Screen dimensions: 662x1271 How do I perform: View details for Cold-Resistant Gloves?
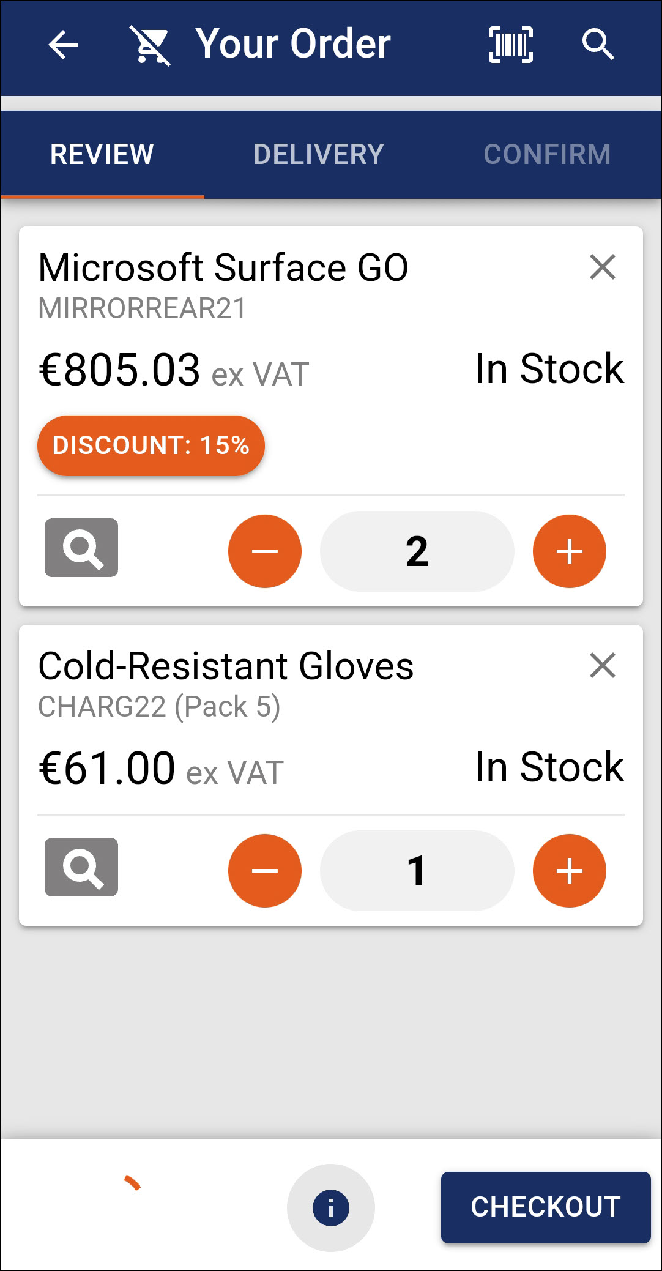[81, 867]
